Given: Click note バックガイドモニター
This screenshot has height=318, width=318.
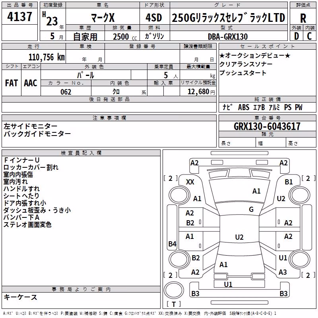Looking at the screenshot, I should pos(37,134).
